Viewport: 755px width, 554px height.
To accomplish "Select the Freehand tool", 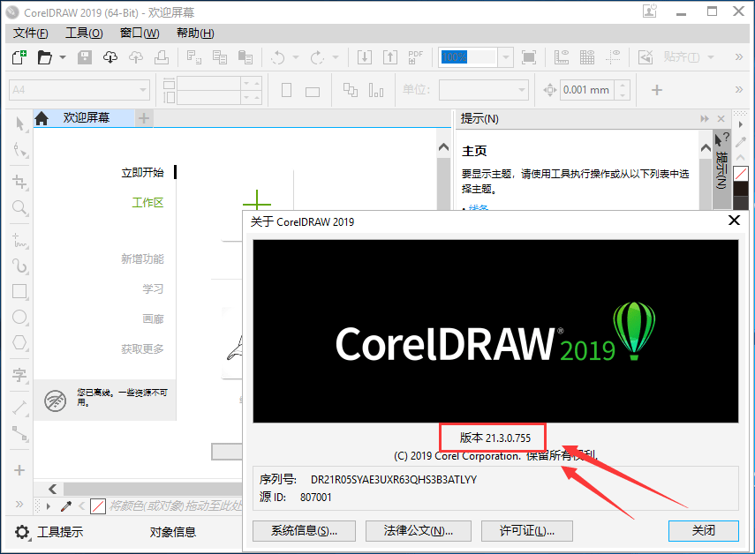I will pos(19,240).
